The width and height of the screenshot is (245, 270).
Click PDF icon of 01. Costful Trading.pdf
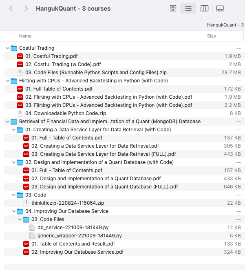[x=20, y=56]
